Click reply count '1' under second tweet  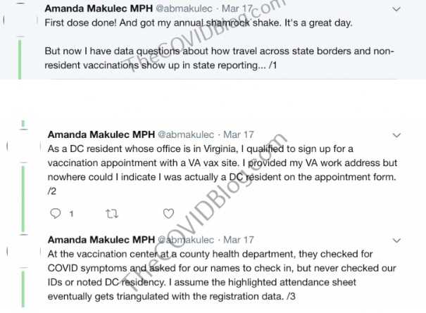[71, 214]
